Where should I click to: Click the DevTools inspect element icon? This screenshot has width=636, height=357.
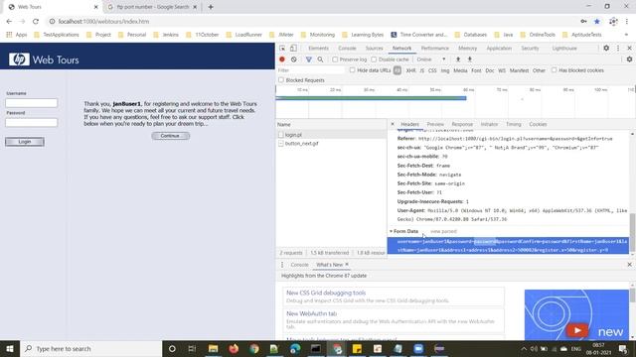coord(282,49)
